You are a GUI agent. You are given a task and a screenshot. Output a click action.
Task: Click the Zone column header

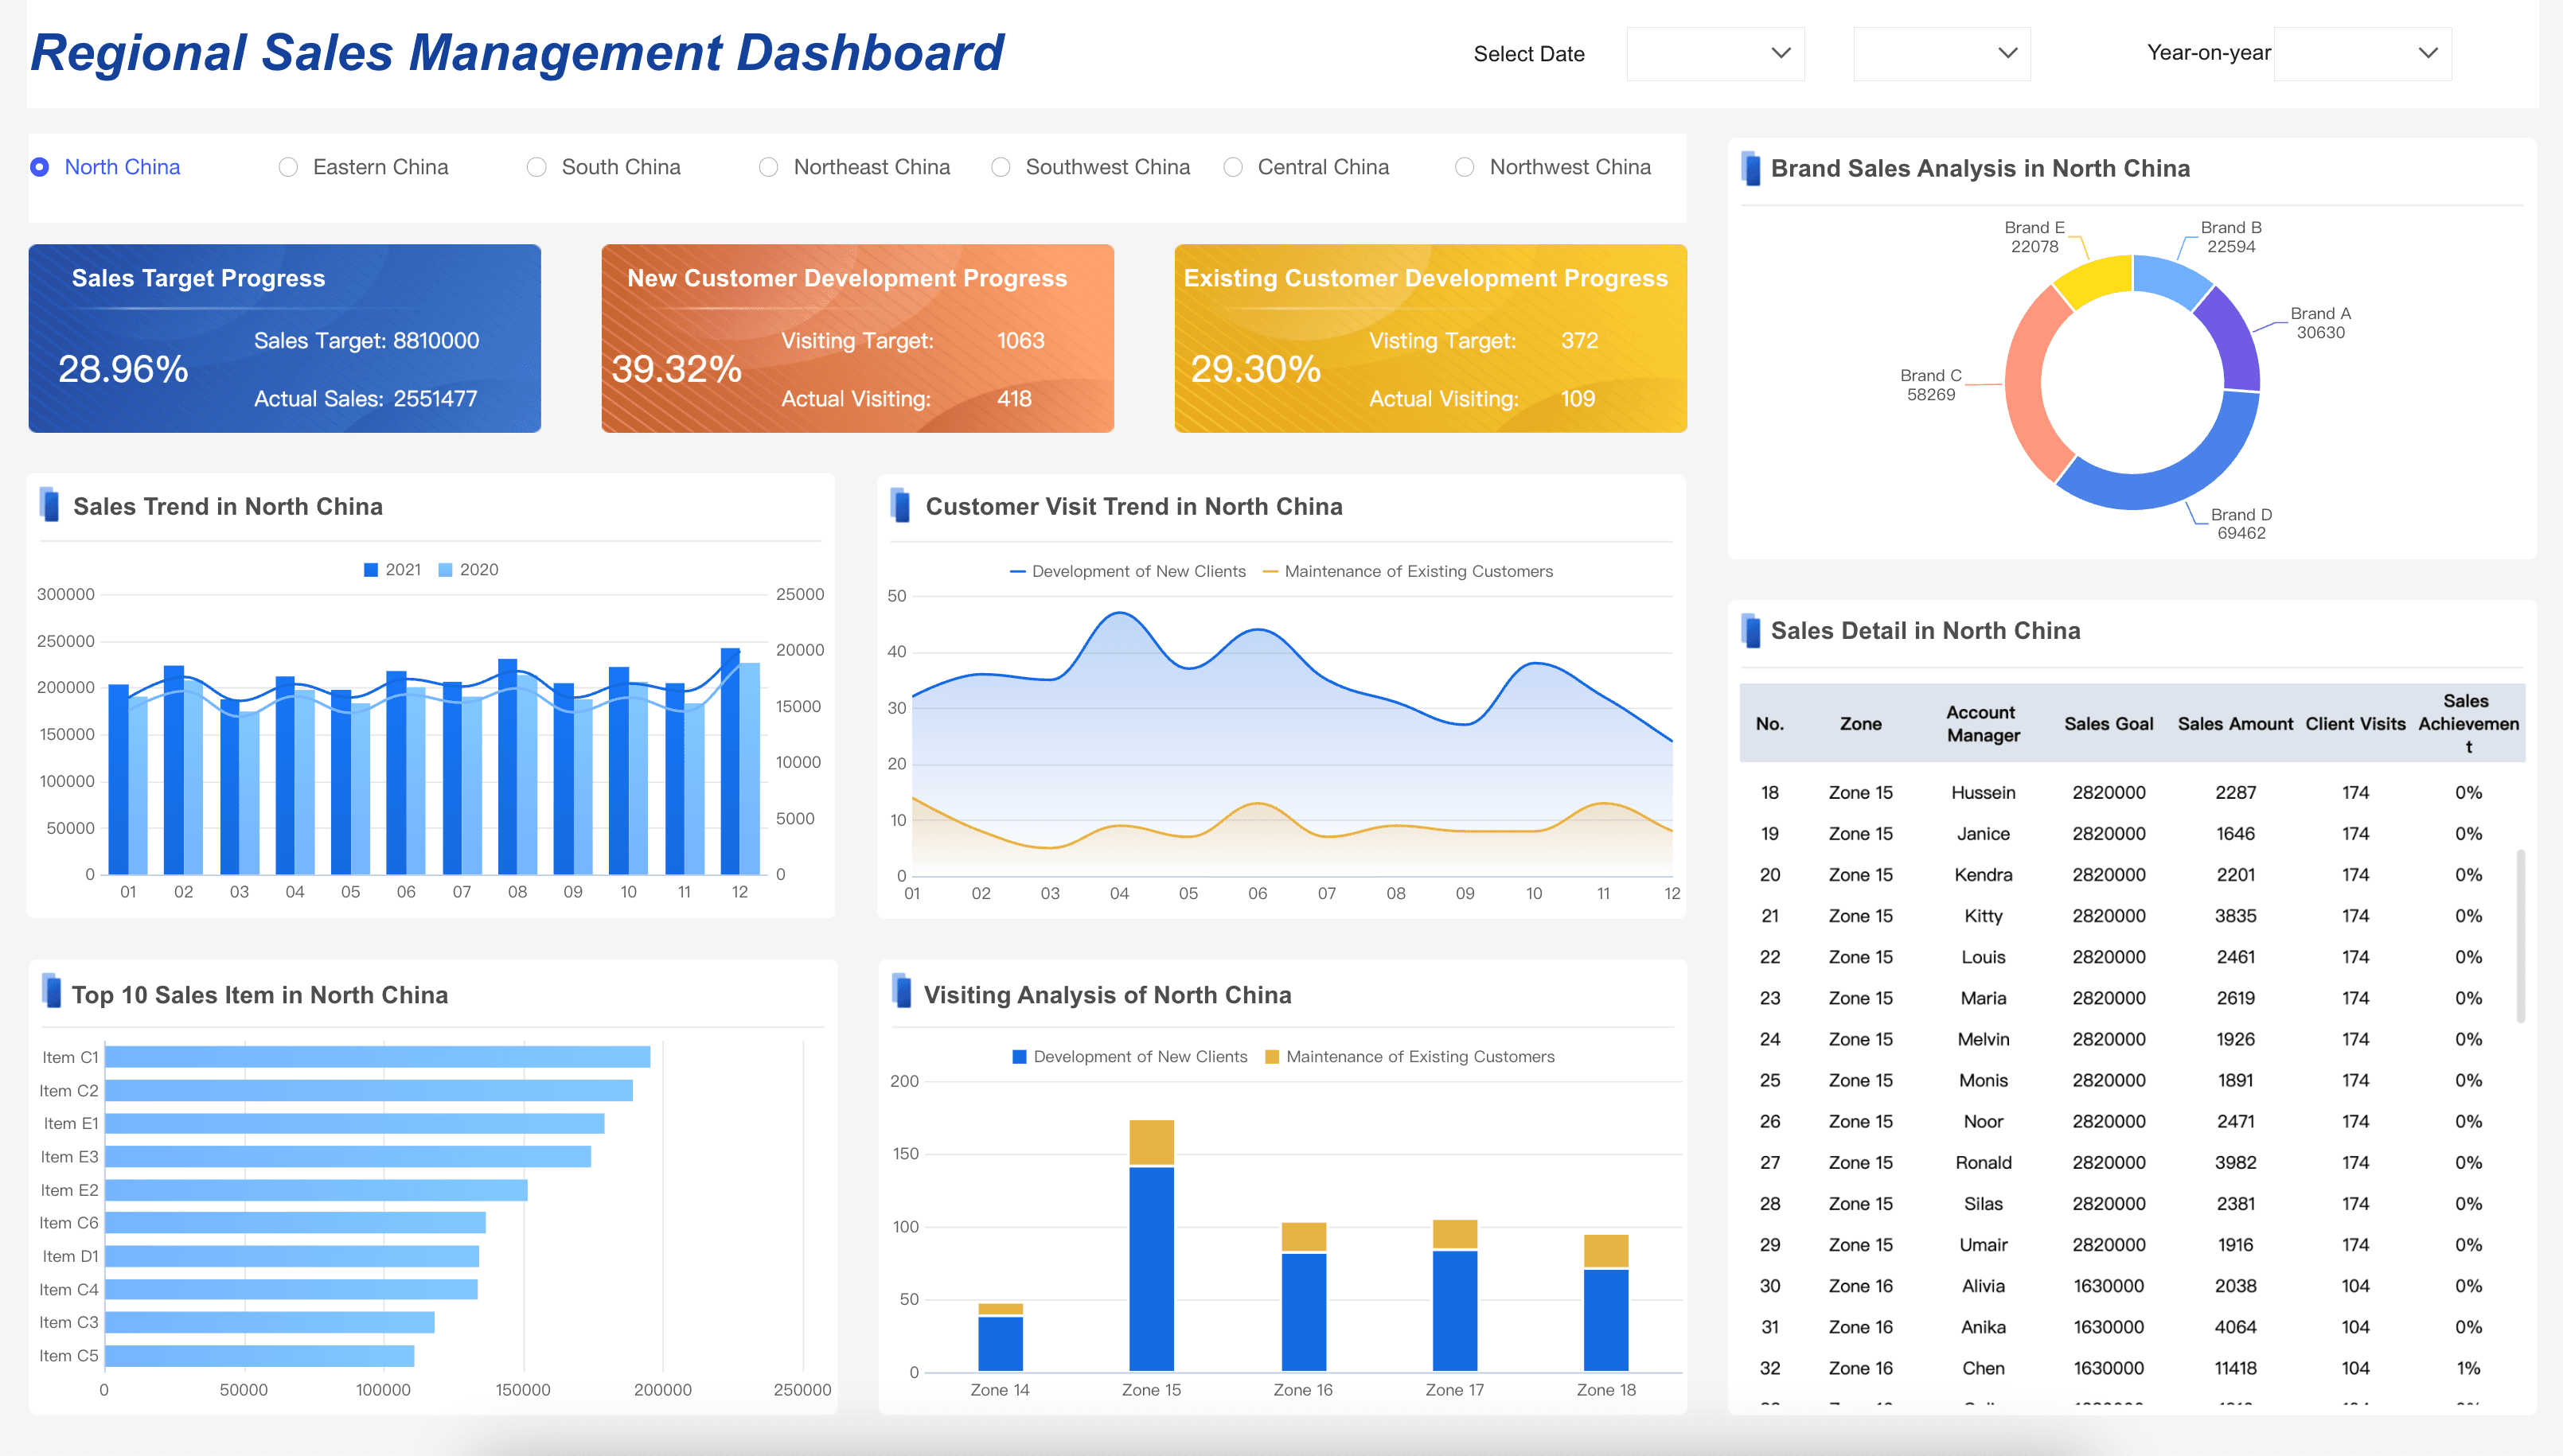pos(1861,724)
